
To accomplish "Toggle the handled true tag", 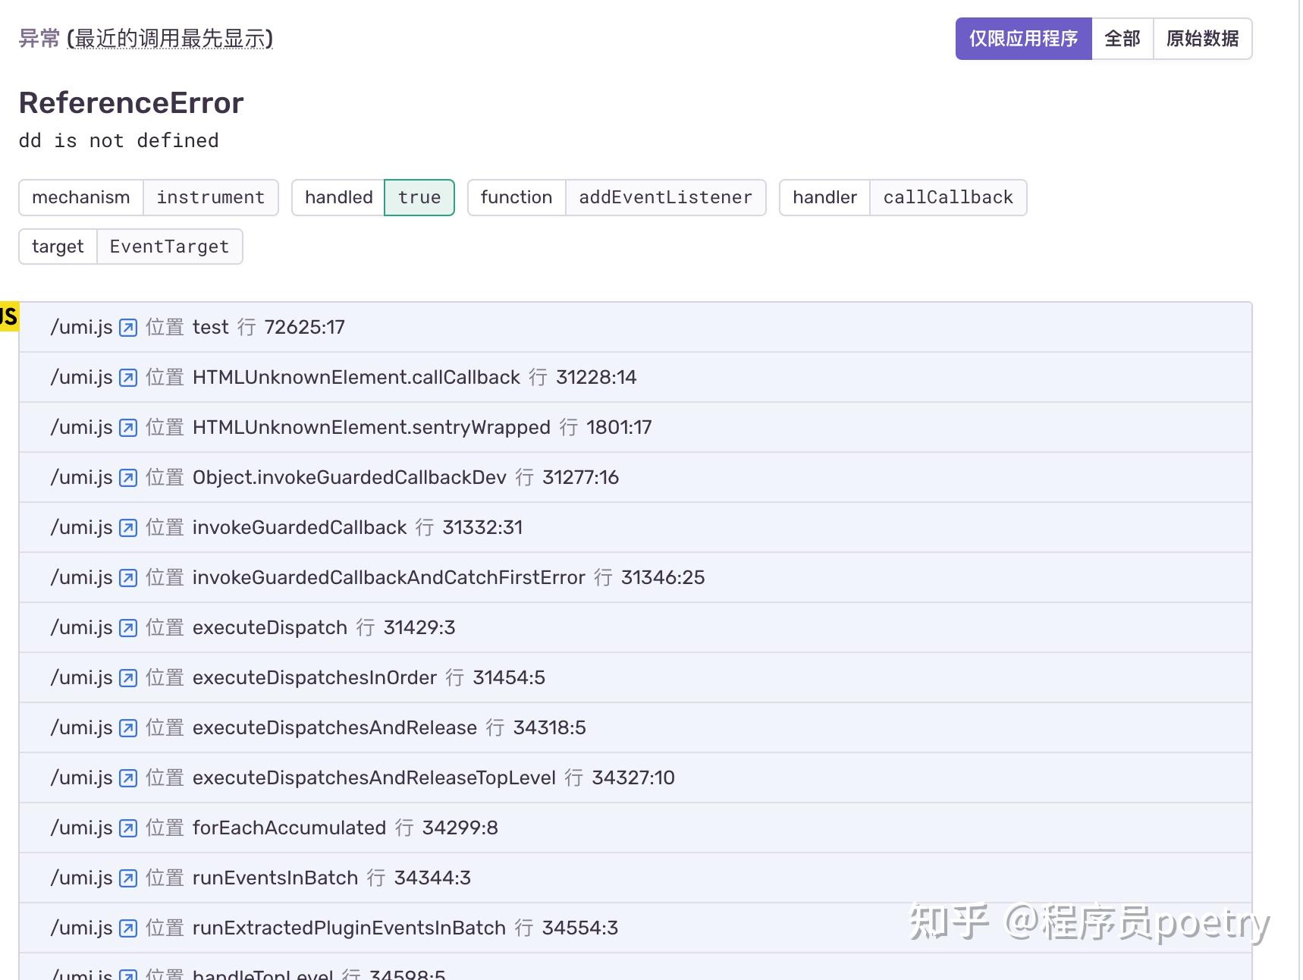I will point(419,197).
